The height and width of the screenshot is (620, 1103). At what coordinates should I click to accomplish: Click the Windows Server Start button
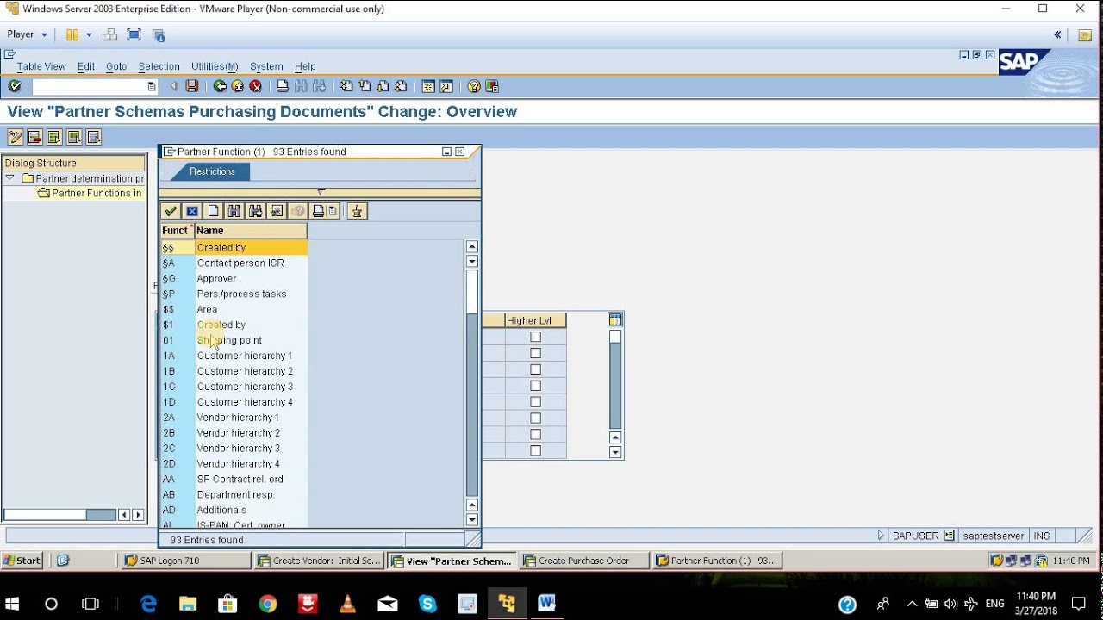[22, 561]
